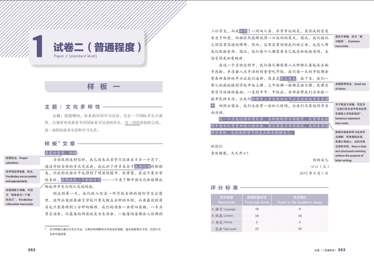374x262 pixels.
Task: Click page number 262
Action: pos(32,250)
